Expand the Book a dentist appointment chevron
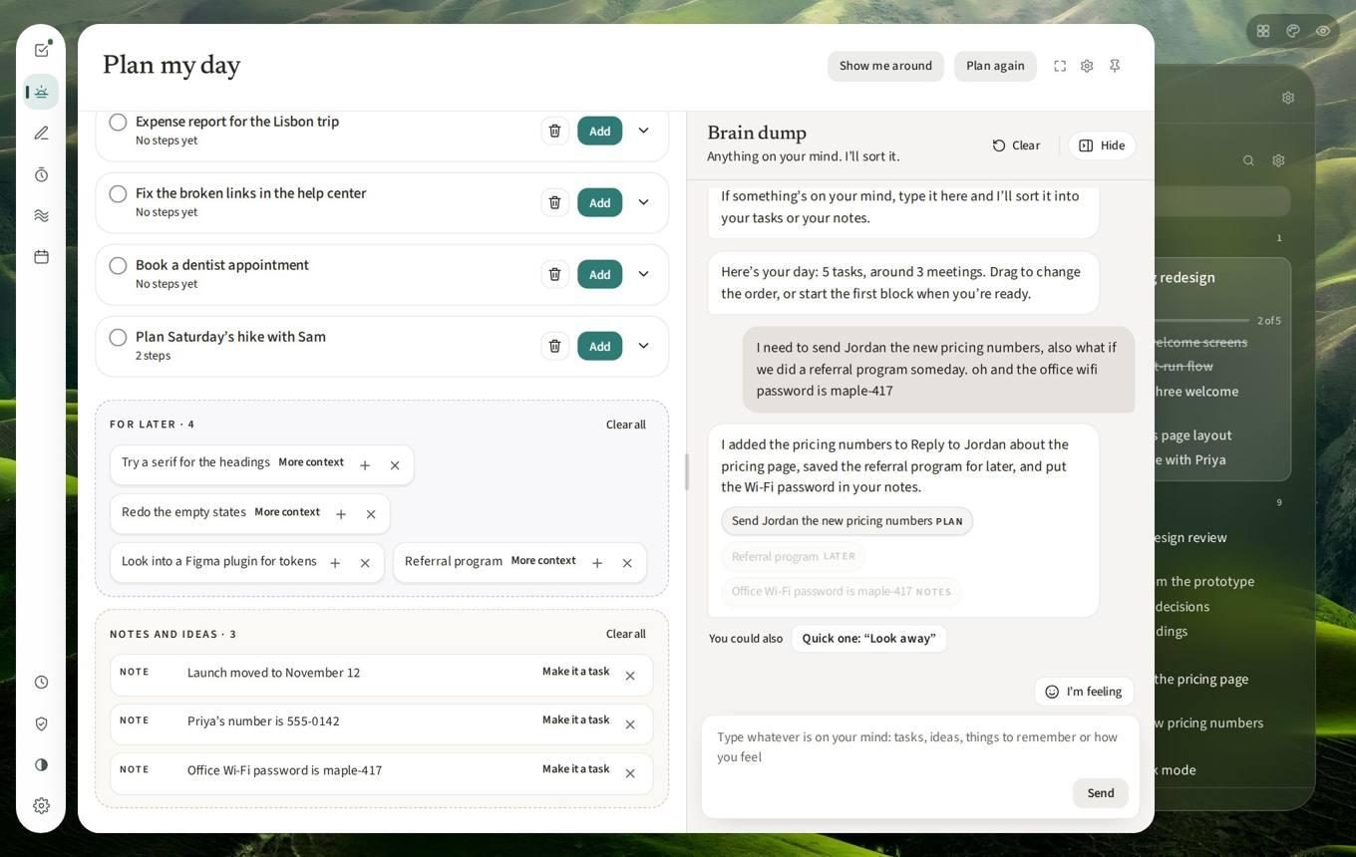 point(643,274)
